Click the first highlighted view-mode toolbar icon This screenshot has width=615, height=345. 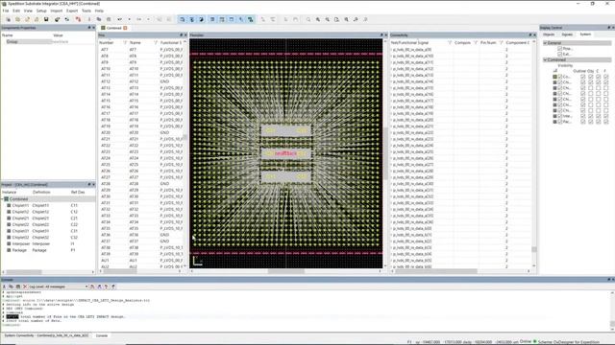pyautogui.click(x=183, y=19)
